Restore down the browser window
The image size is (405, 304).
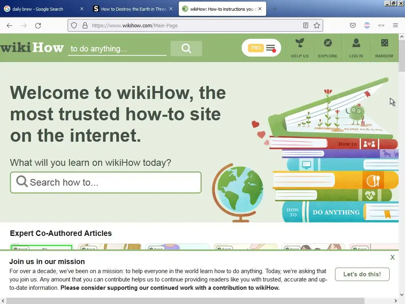coord(393,3)
